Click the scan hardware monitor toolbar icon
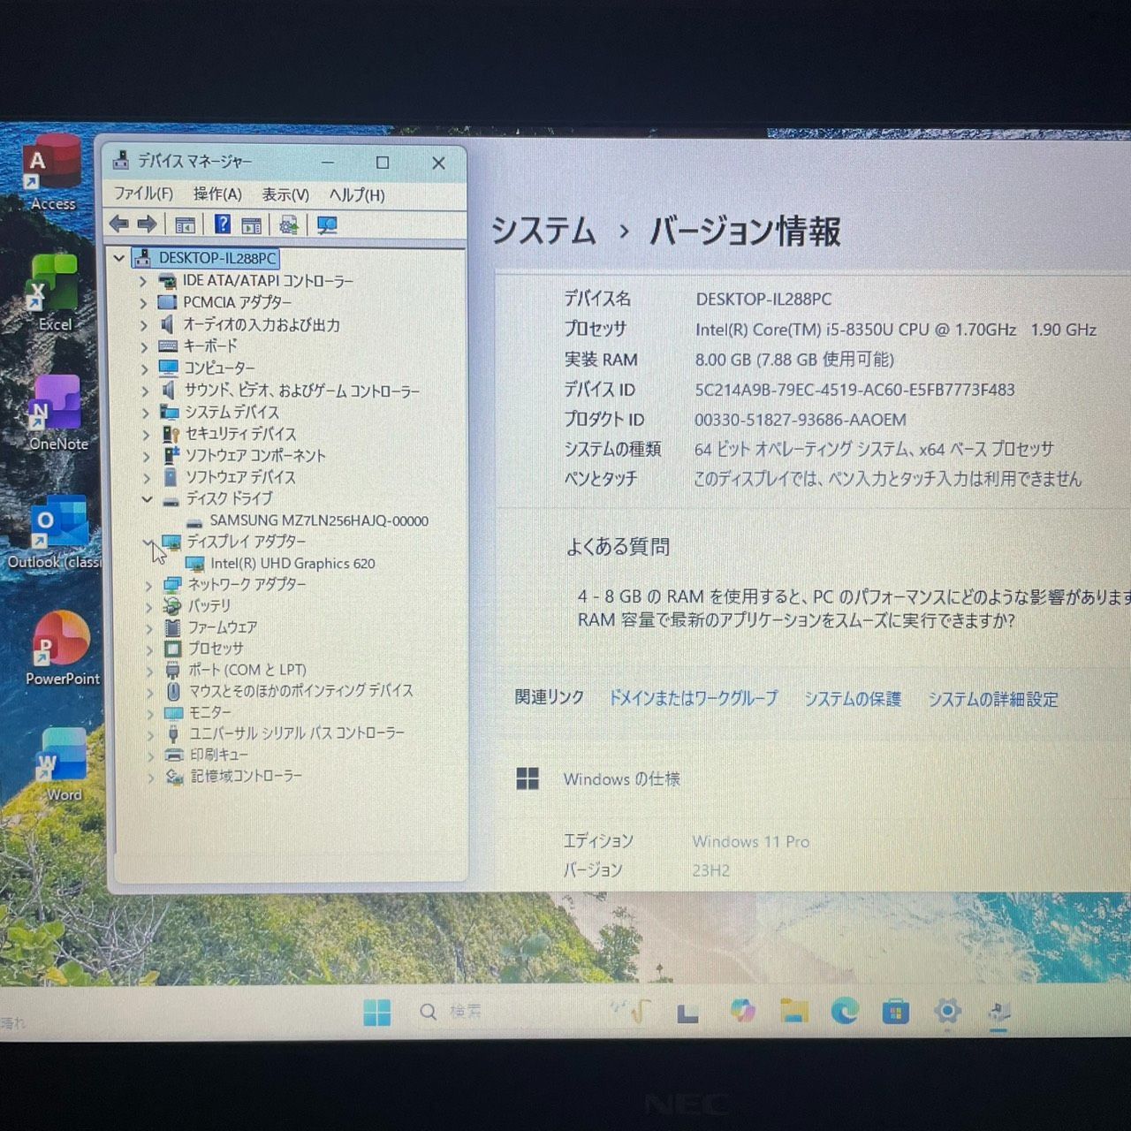Image resolution: width=1131 pixels, height=1131 pixels. (x=327, y=225)
